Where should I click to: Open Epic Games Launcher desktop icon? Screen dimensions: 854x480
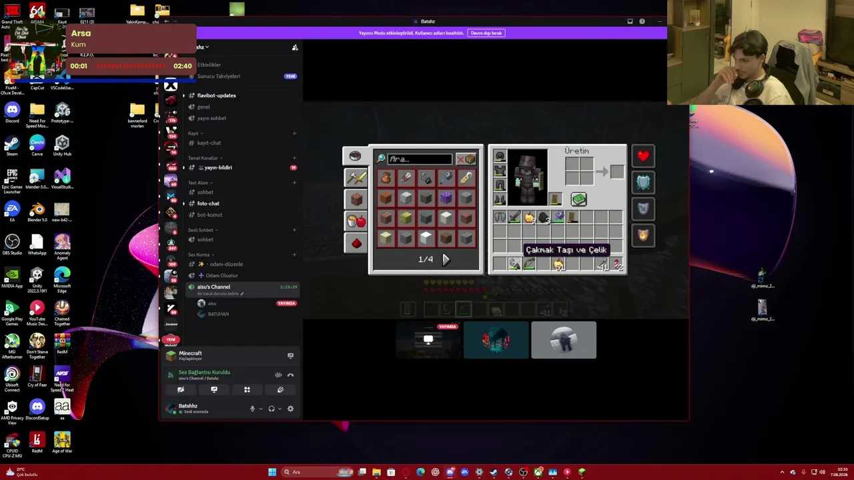[11, 179]
